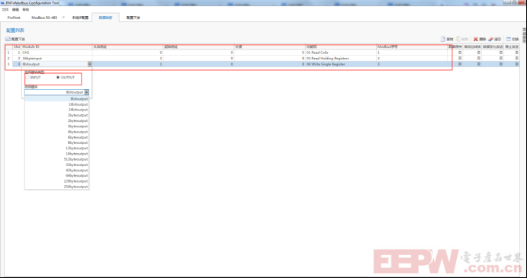Expand the arrow beside the Modbus RS-485 tab
This screenshot has width=527, height=278.
coord(63,17)
